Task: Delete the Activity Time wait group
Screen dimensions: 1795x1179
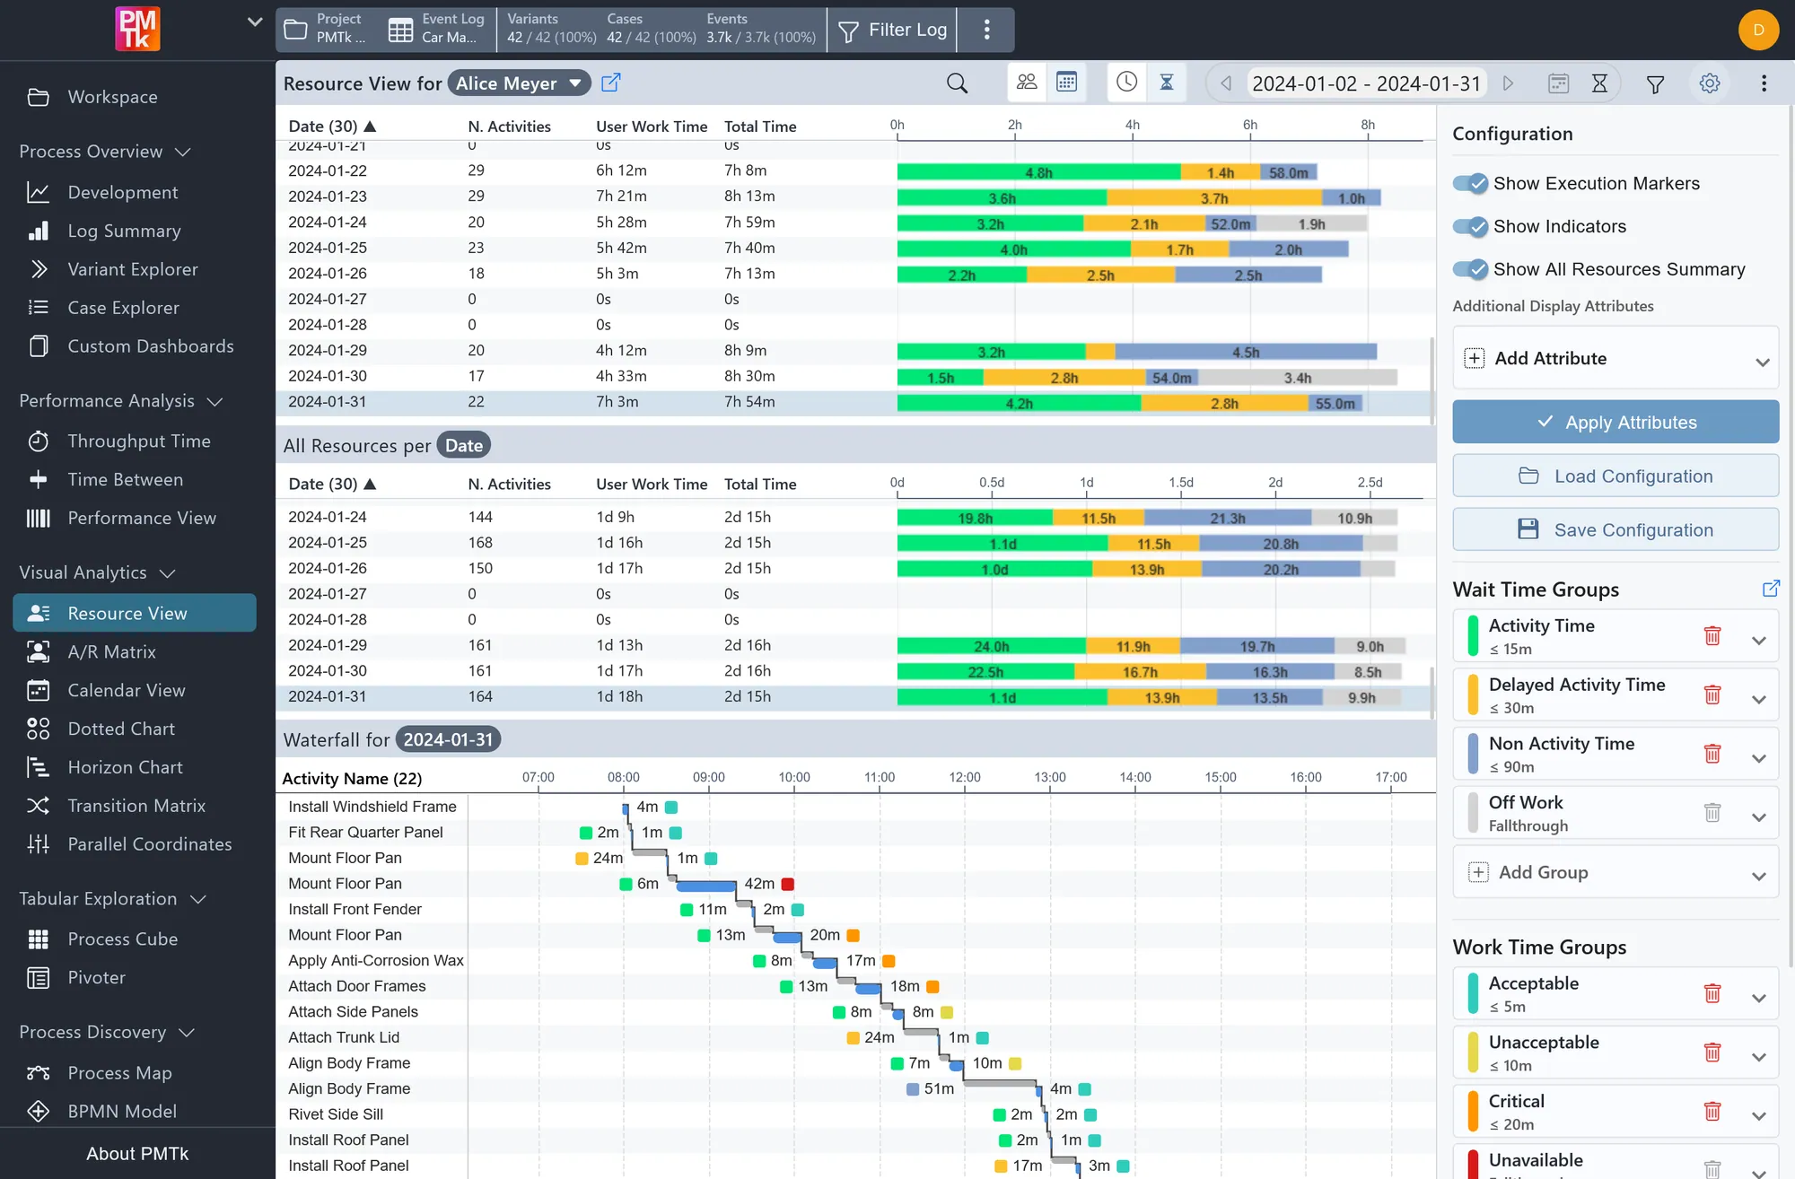Action: coord(1712,636)
